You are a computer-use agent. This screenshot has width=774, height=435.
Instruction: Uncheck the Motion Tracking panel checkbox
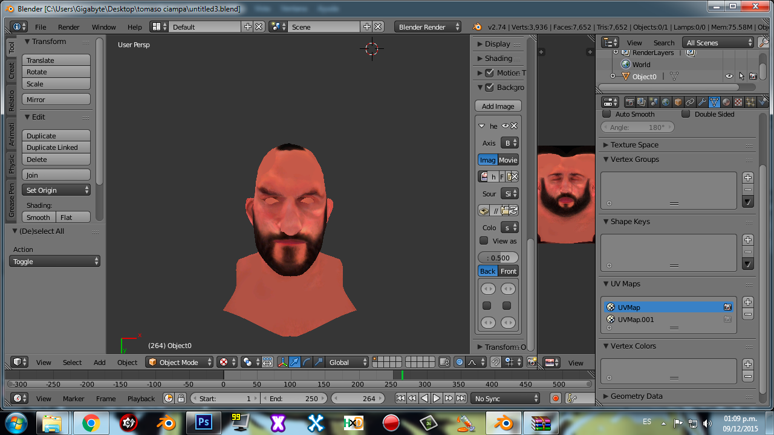coord(490,72)
